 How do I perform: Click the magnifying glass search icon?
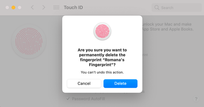pyautogui.click(x=157, y=8)
